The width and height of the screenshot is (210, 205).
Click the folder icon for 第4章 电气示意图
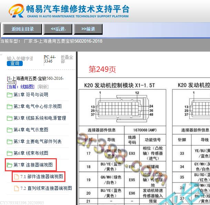(x=10, y=130)
